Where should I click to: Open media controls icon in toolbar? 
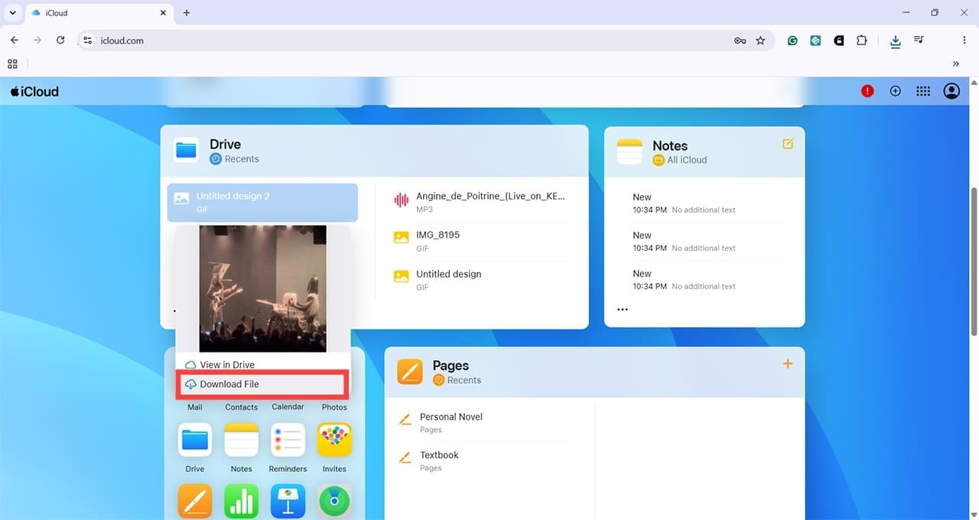pyautogui.click(x=919, y=41)
